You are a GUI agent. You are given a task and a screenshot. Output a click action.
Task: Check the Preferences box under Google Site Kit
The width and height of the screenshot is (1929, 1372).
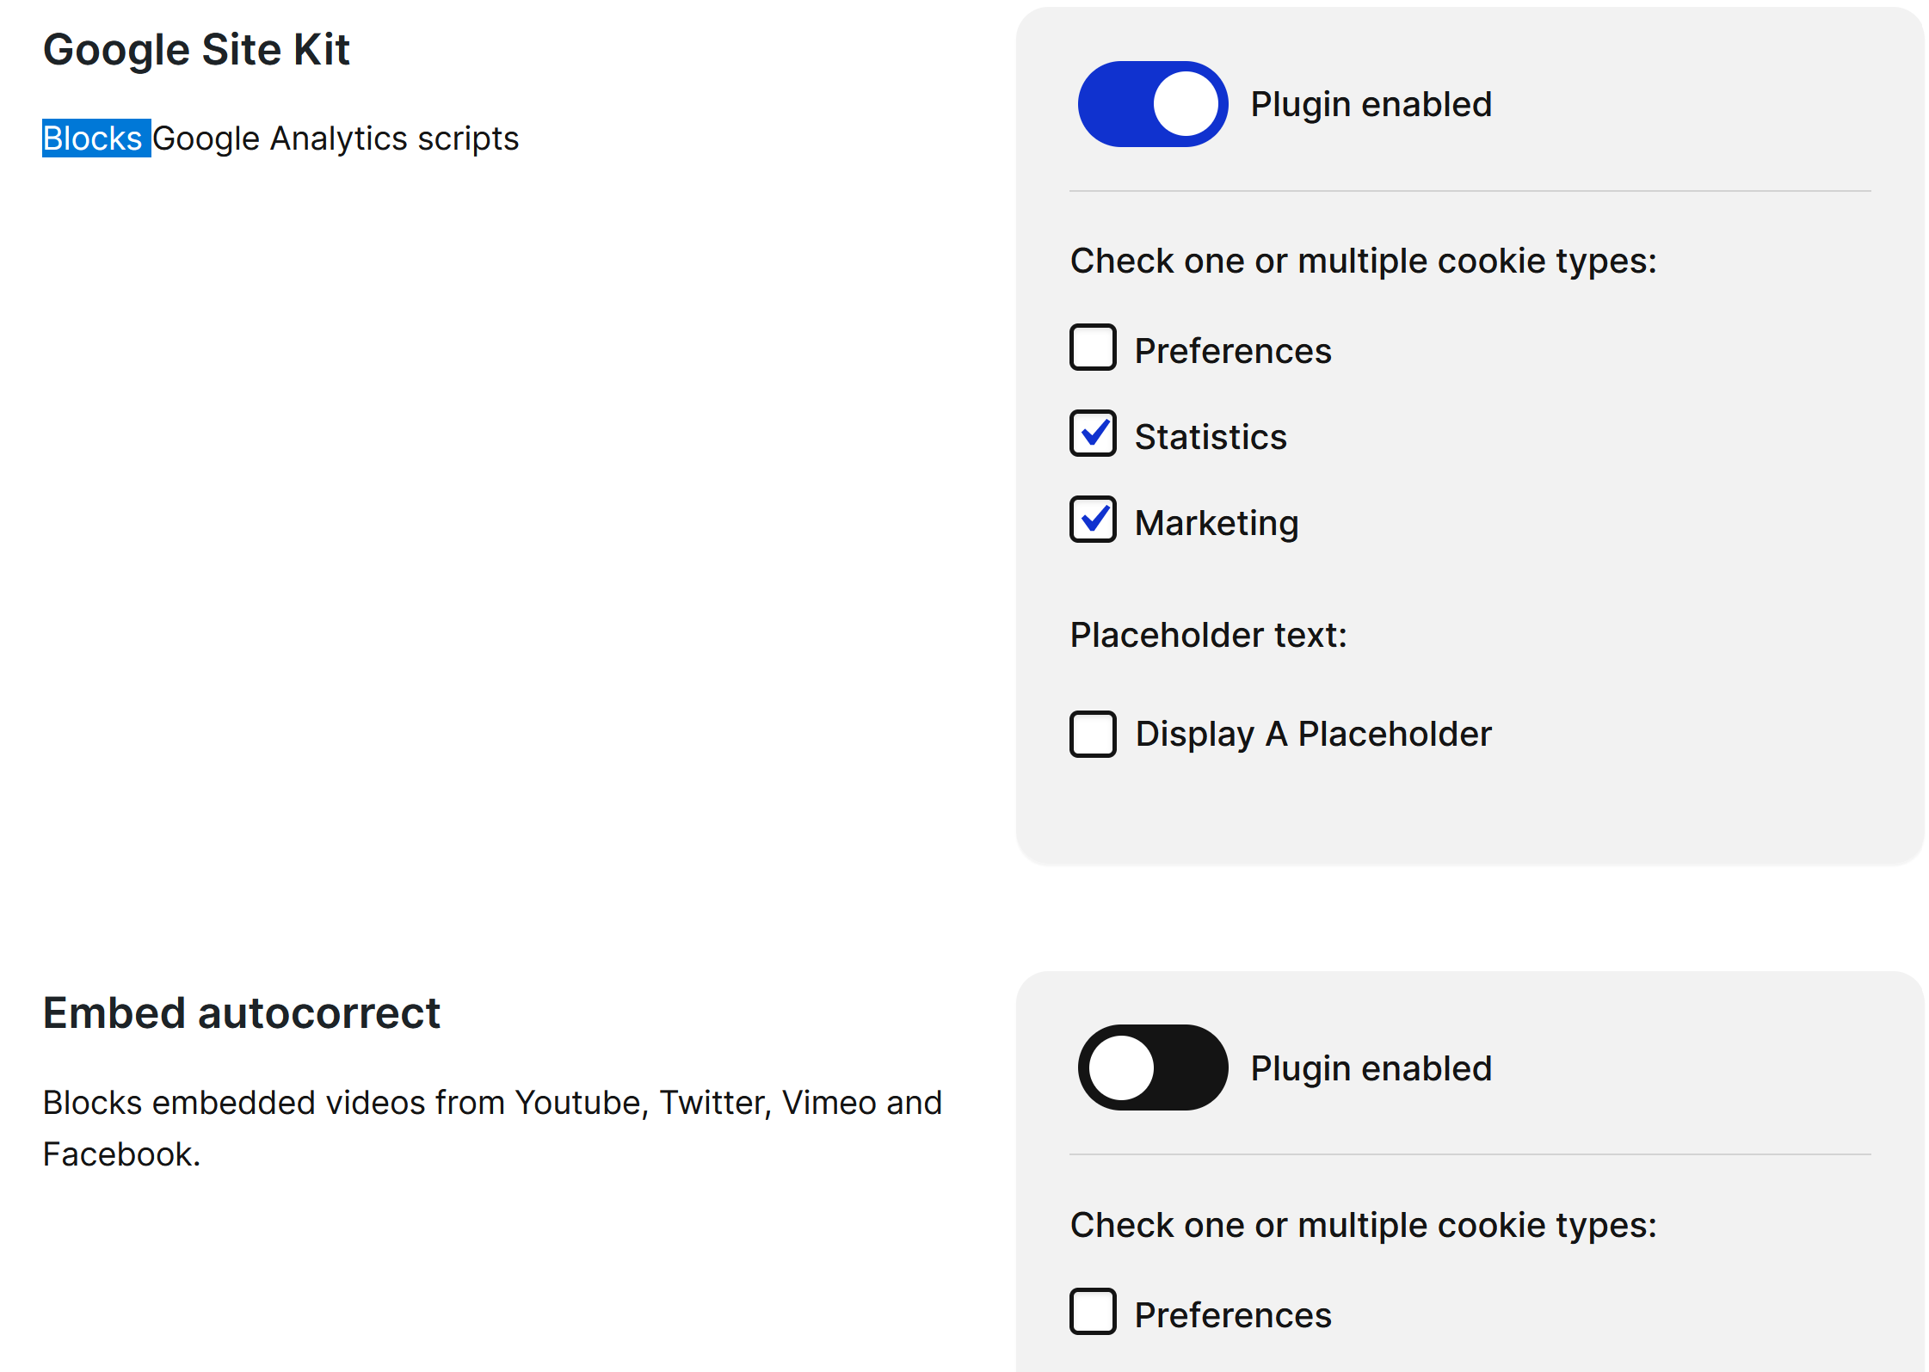(1093, 348)
